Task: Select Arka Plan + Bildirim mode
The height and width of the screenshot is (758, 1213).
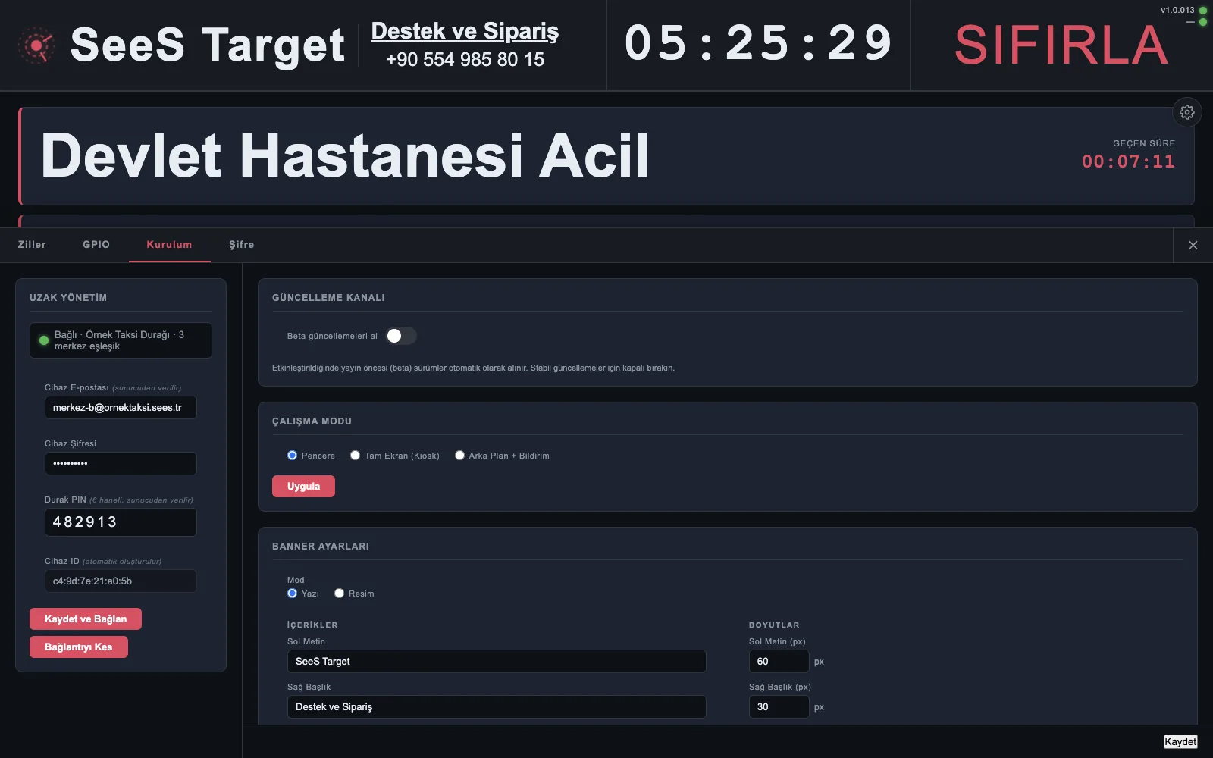Action: pyautogui.click(x=459, y=456)
